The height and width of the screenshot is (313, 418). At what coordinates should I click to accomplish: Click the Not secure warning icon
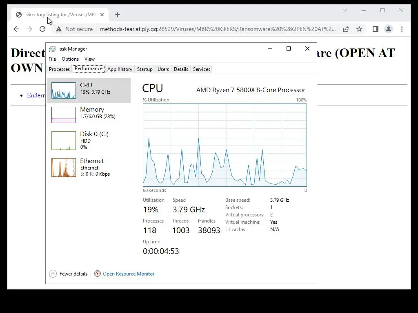pos(59,29)
